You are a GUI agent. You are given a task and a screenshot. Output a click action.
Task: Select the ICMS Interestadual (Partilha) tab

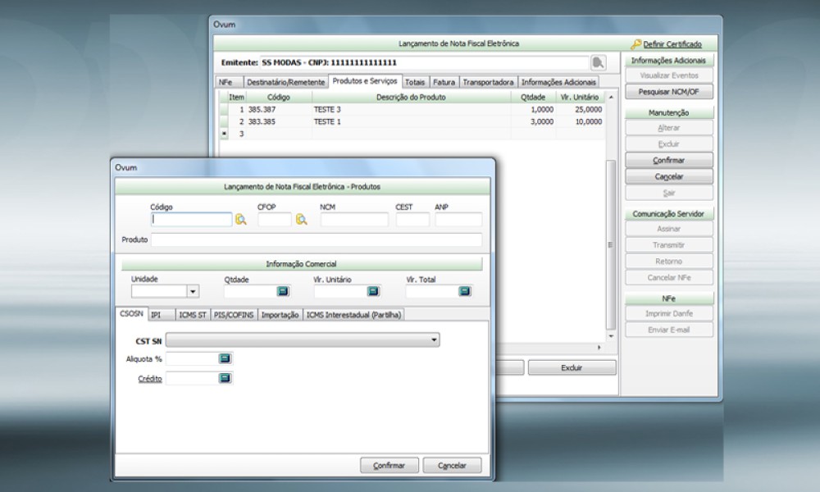[x=354, y=315]
